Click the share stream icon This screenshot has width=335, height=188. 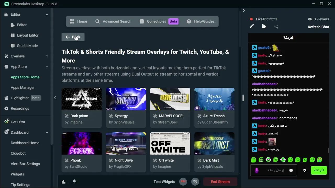[x=276, y=26]
